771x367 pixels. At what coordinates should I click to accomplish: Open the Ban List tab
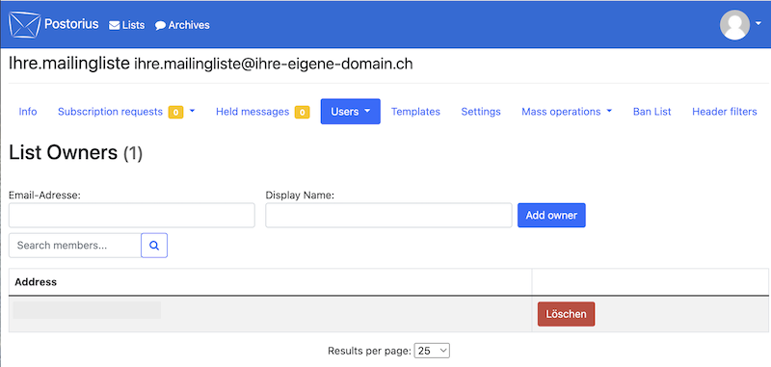click(652, 112)
